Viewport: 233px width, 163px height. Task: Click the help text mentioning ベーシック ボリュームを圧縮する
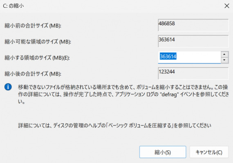pos(114,126)
